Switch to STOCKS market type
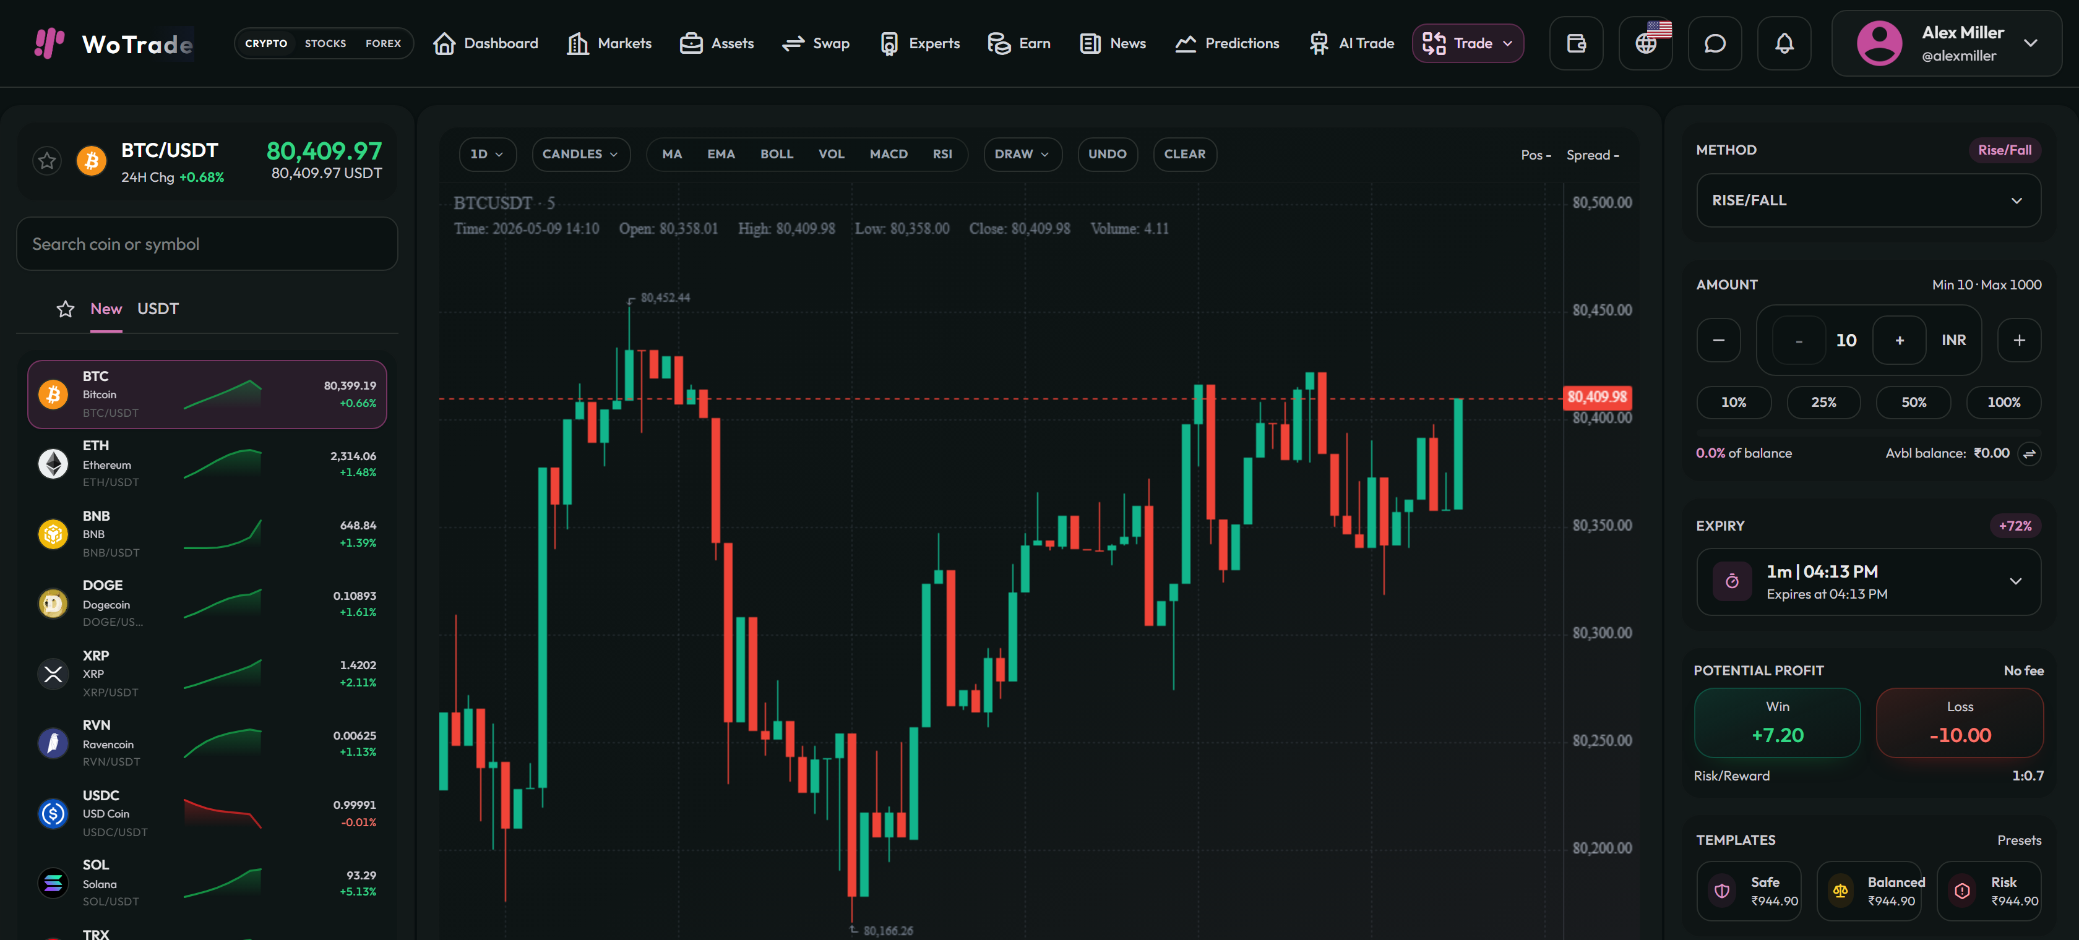Screen dimensions: 2079x940 (x=325, y=43)
